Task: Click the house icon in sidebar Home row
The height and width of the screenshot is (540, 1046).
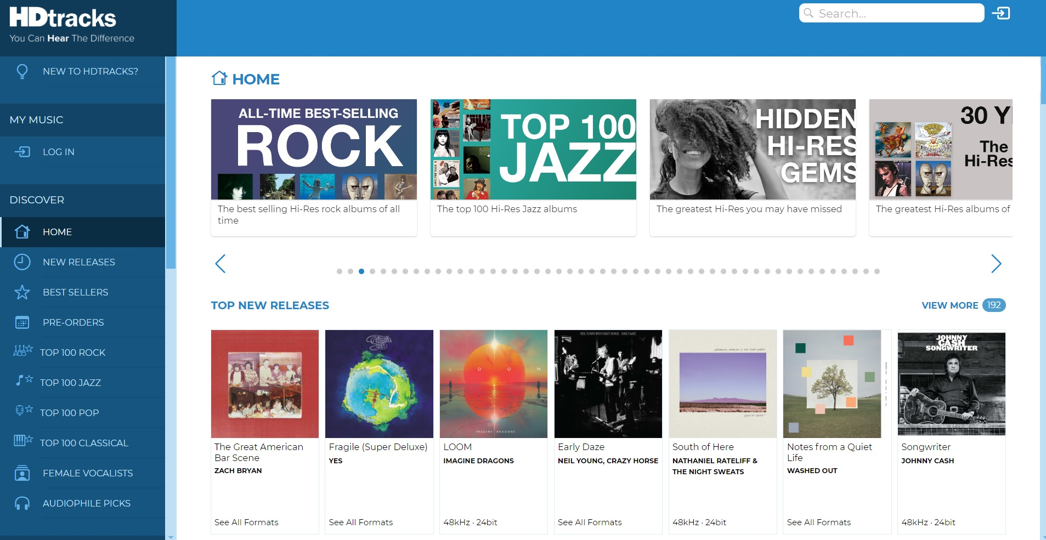Action: coord(22,232)
